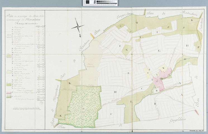Click the compass rose on the map

[78, 27]
